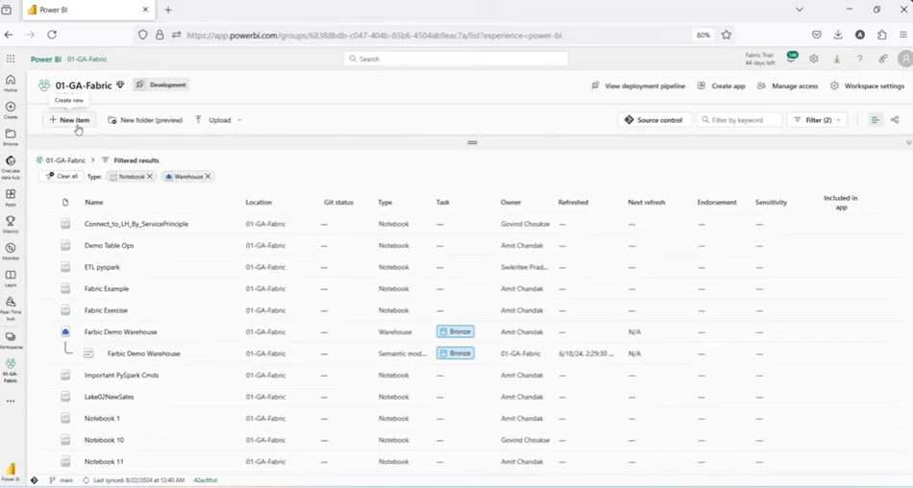This screenshot has width=913, height=488.
Task: Open ETL pyspark notebook
Action: pos(102,267)
